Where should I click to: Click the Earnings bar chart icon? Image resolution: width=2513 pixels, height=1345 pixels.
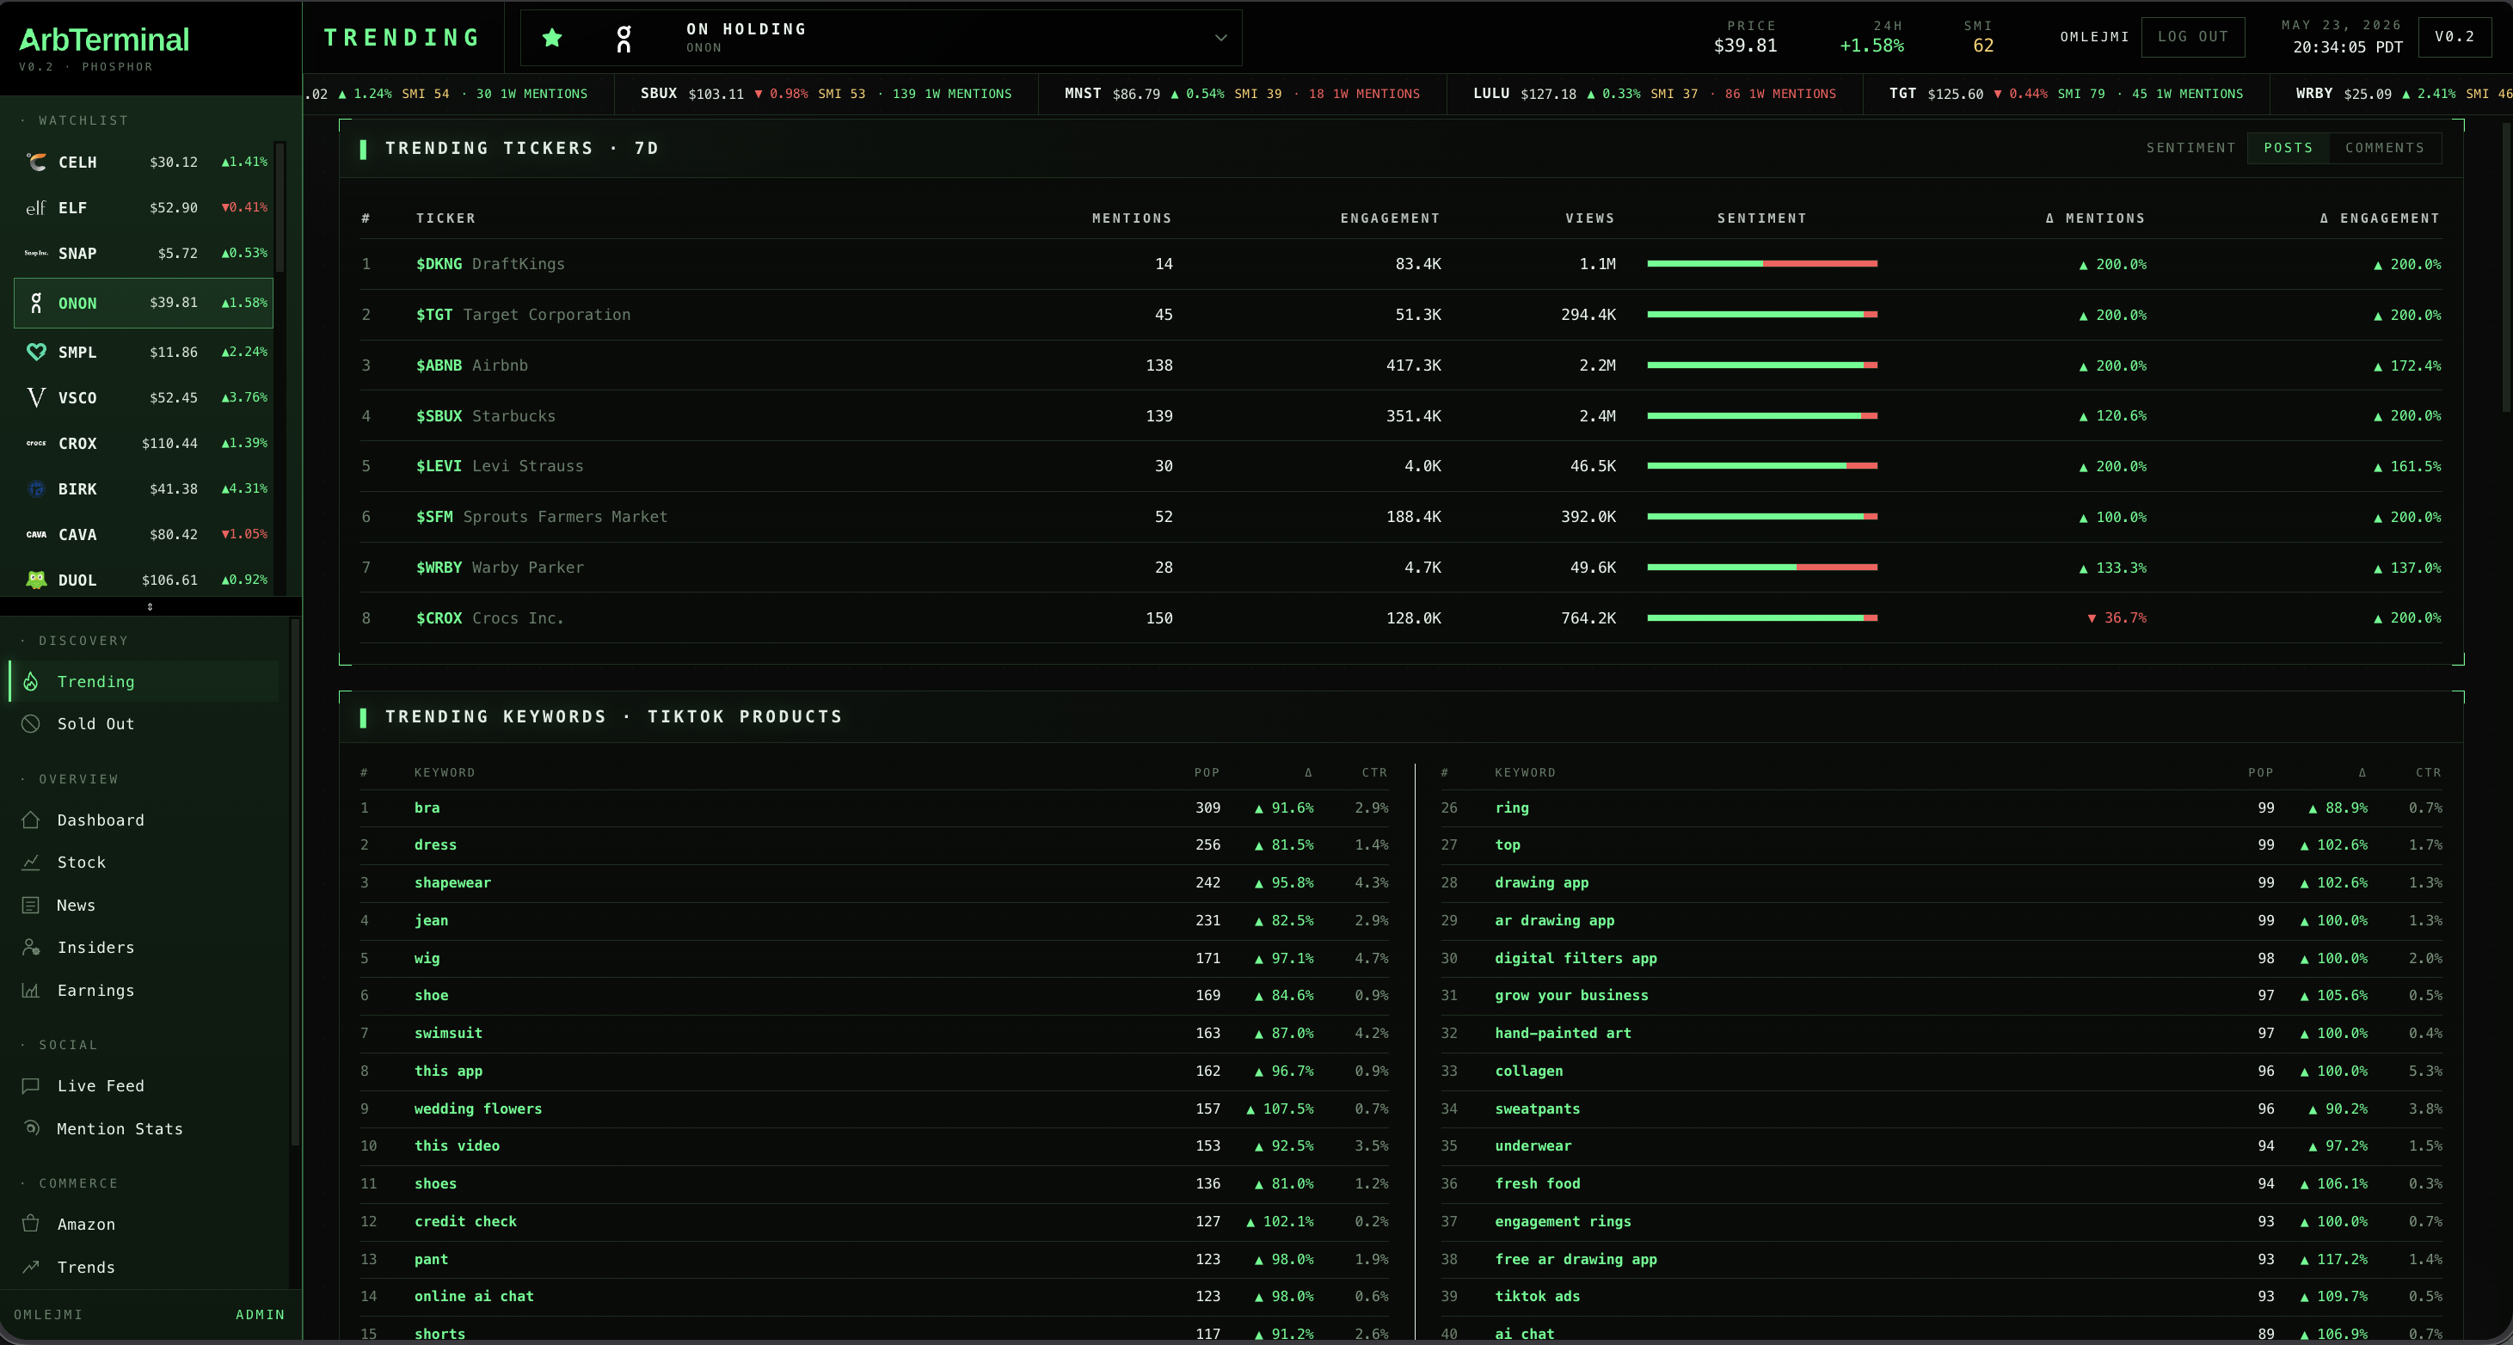point(31,990)
